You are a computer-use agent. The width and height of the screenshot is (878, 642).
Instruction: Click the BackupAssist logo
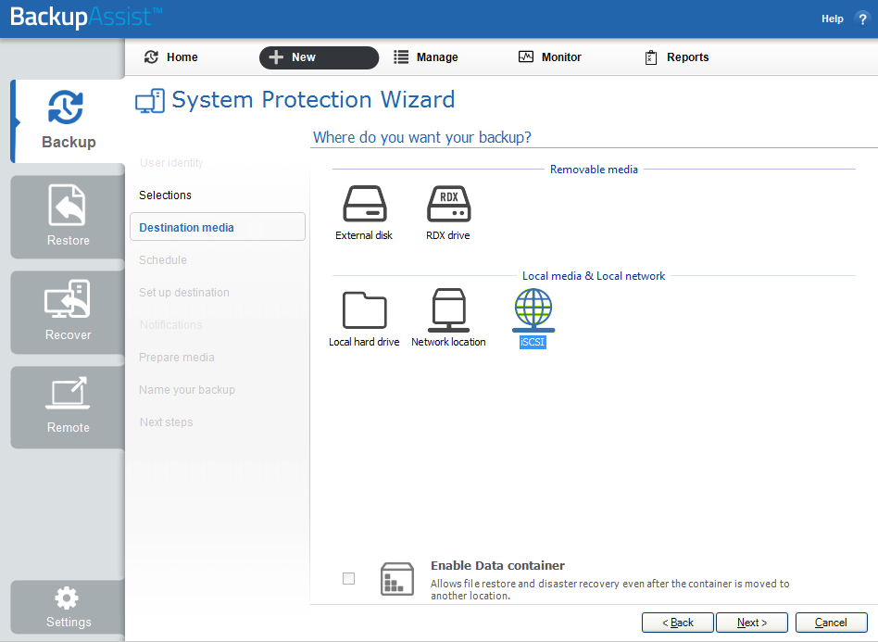(x=86, y=17)
